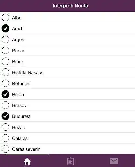Viewport: 135px width, 167px height.
Task: Select the Bacau checkbox
Action: pos(6,50)
